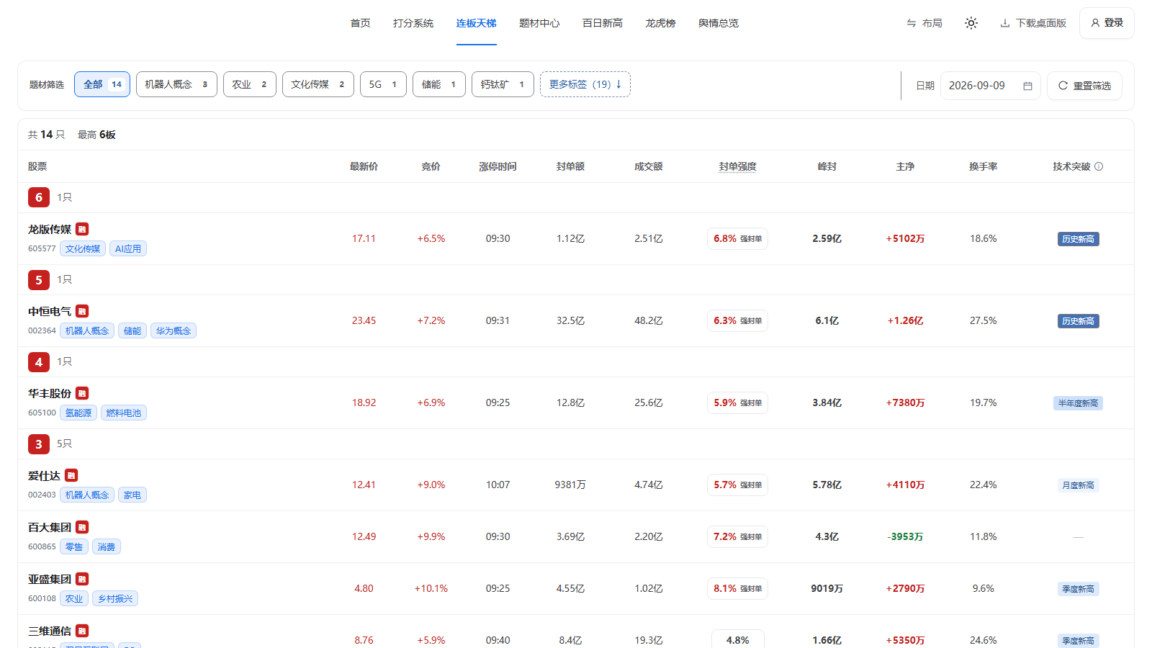Image resolution: width=1152 pixels, height=648 pixels.
Task: Open 百日新高 tab
Action: [603, 23]
